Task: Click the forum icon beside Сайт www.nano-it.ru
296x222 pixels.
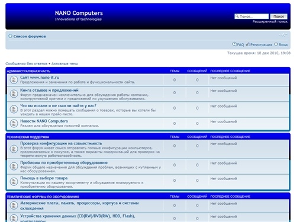Action: point(14,80)
